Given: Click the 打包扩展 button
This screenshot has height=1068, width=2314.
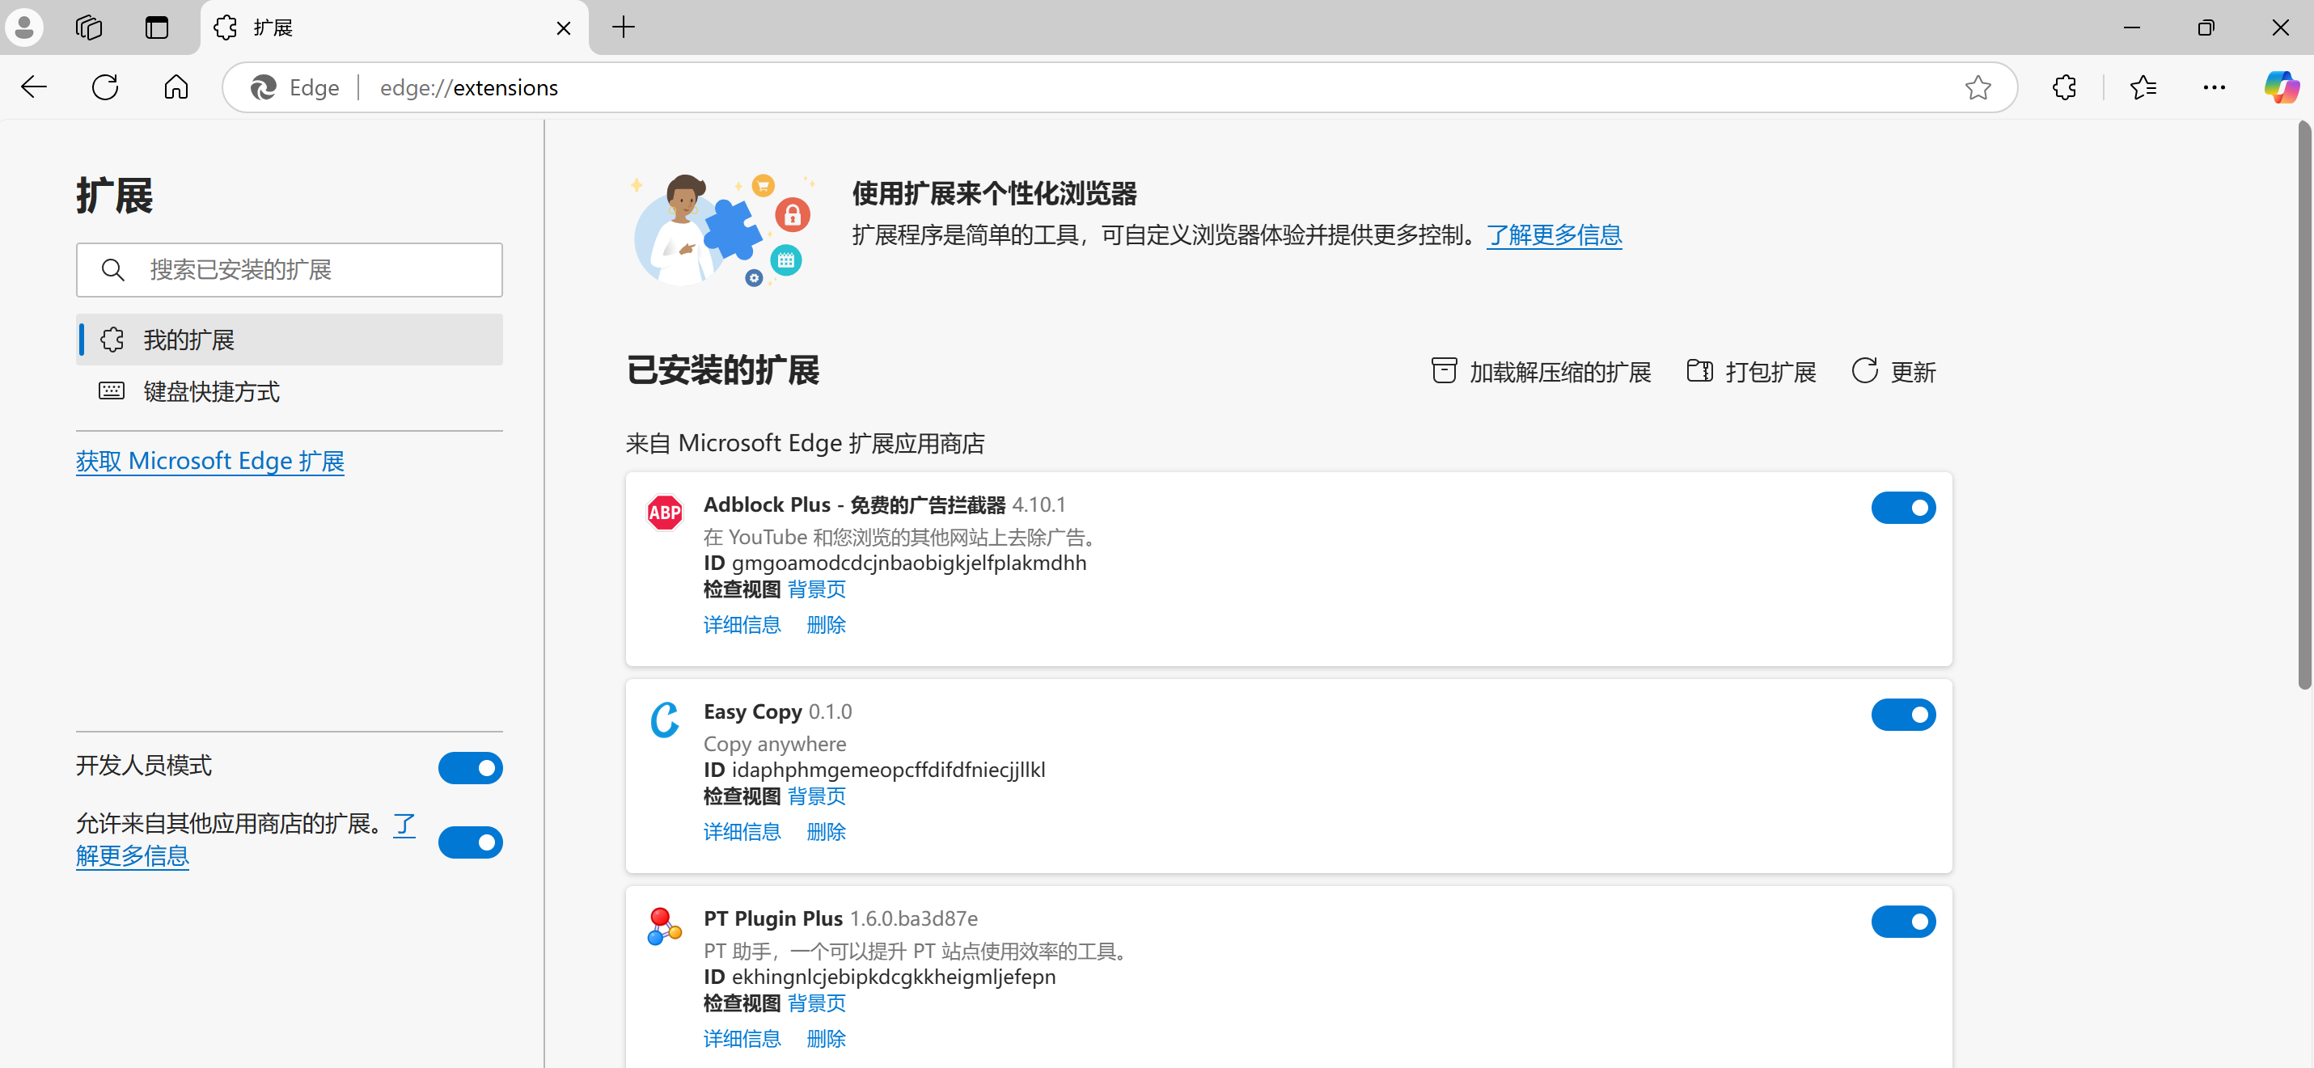Looking at the screenshot, I should coord(1751,372).
